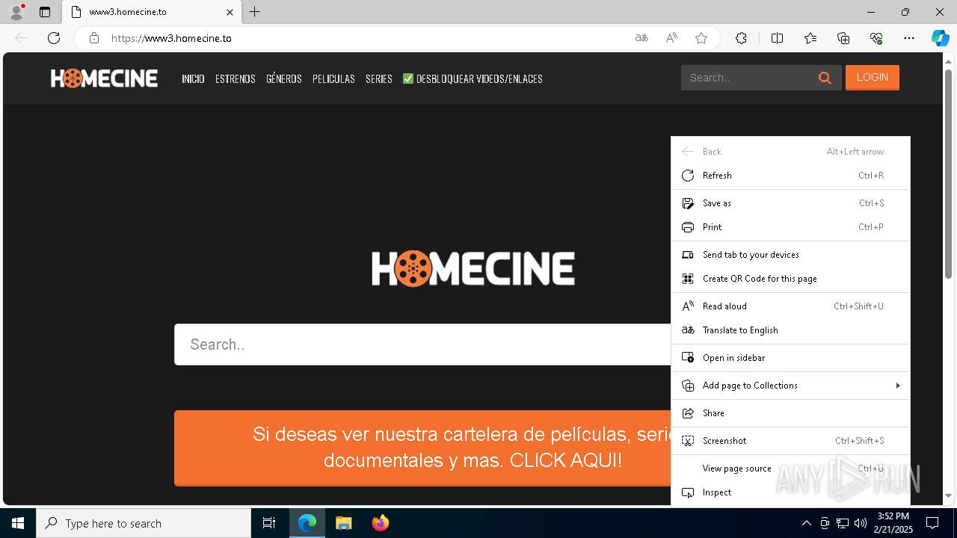Open Settings and more ellipsis menu

coord(909,38)
